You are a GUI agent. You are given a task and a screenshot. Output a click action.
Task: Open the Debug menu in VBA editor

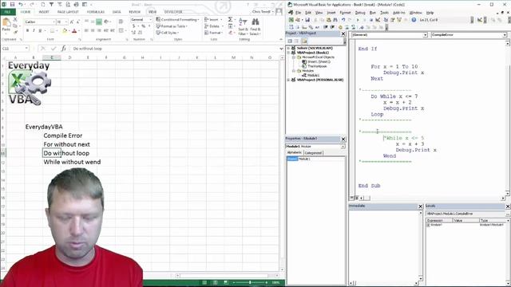click(x=360, y=13)
